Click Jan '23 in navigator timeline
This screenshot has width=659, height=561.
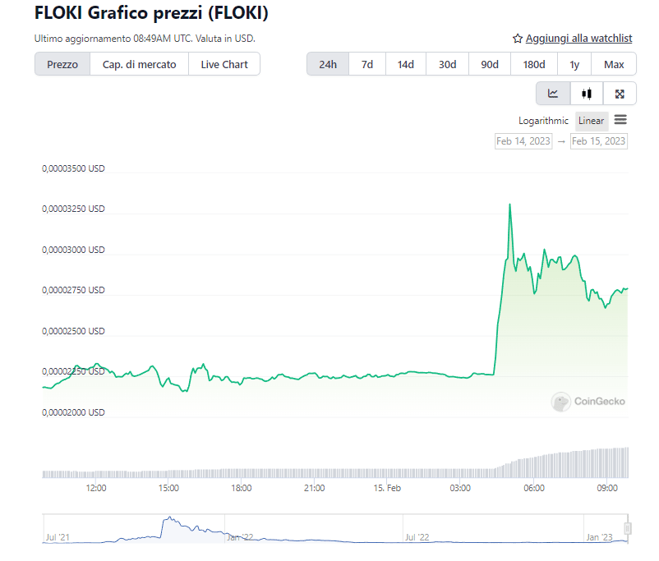[x=599, y=537]
